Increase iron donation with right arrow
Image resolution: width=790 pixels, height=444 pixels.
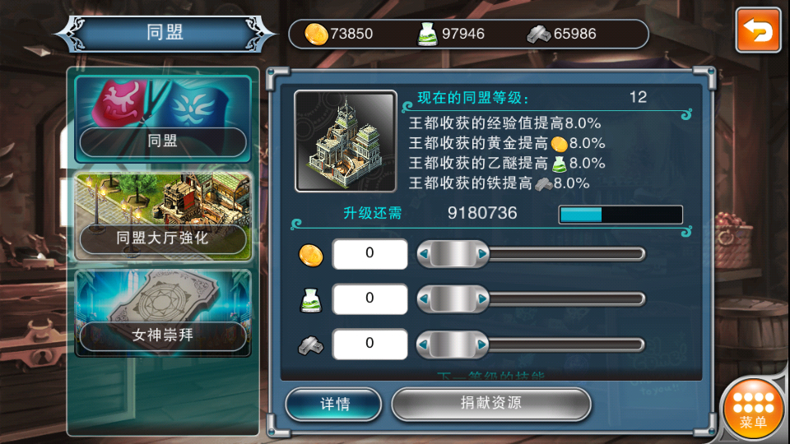click(x=482, y=345)
